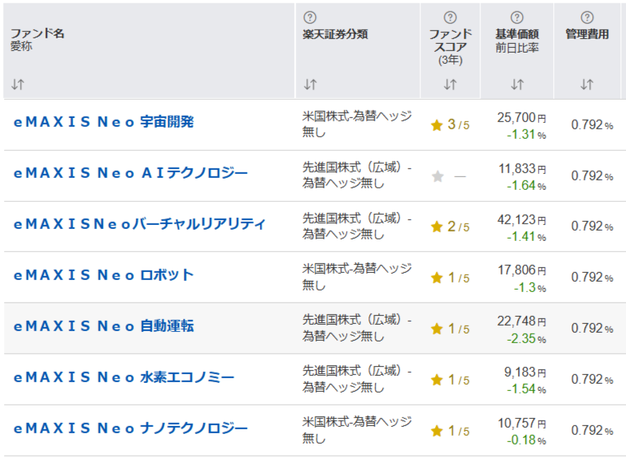
Task: Click the -2.35% change value
Action: tap(526, 338)
